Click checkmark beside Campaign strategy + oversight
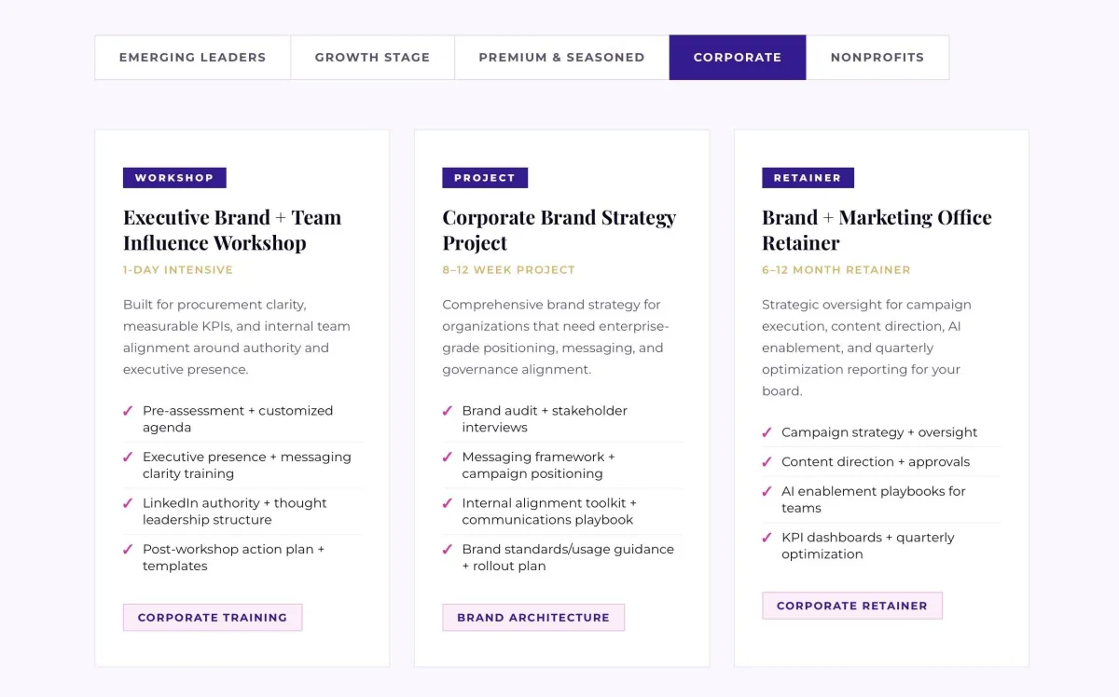Screen dimensions: 1119x697 tap(767, 432)
